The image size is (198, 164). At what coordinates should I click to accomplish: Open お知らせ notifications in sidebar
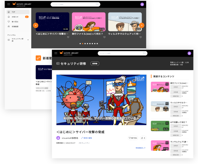[18, 17]
